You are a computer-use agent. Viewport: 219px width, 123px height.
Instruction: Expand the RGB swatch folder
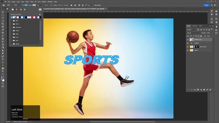point(12,20)
